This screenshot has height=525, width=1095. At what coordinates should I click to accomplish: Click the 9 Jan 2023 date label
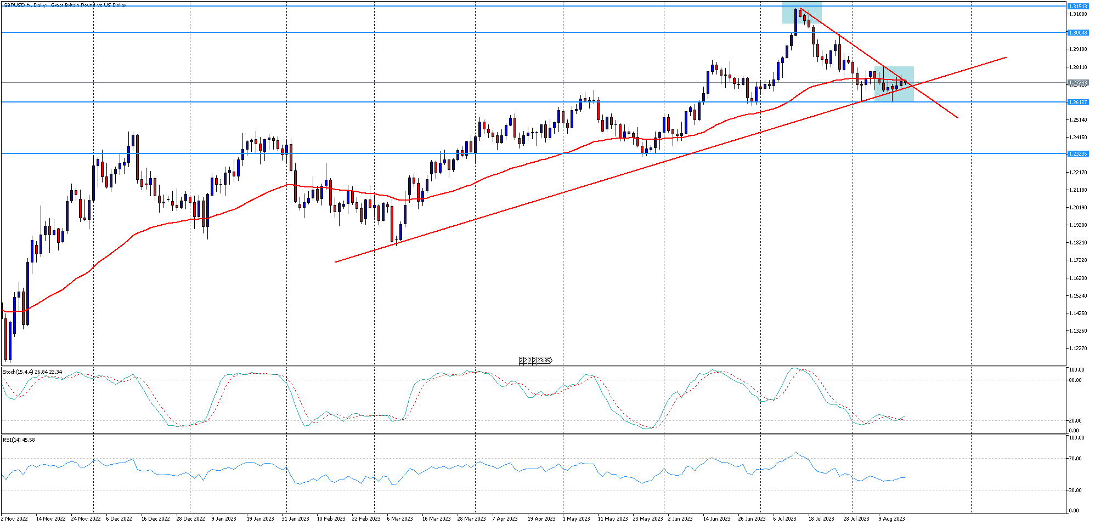coord(224,519)
